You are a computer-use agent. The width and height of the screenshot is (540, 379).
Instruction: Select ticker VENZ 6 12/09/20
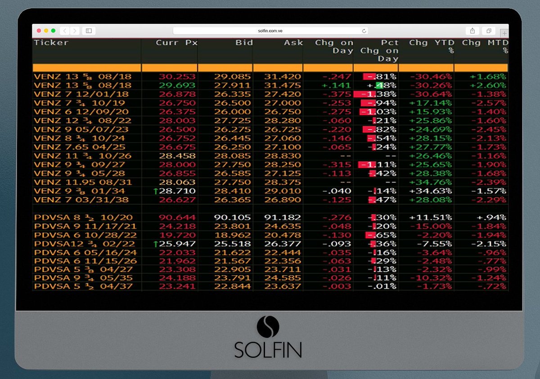[81, 111]
